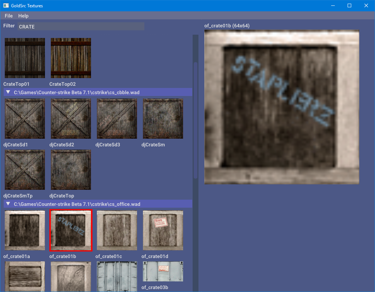The height and width of the screenshot is (292, 375).
Task: Maximize the GoldSrc Textures window
Action: 349,5
